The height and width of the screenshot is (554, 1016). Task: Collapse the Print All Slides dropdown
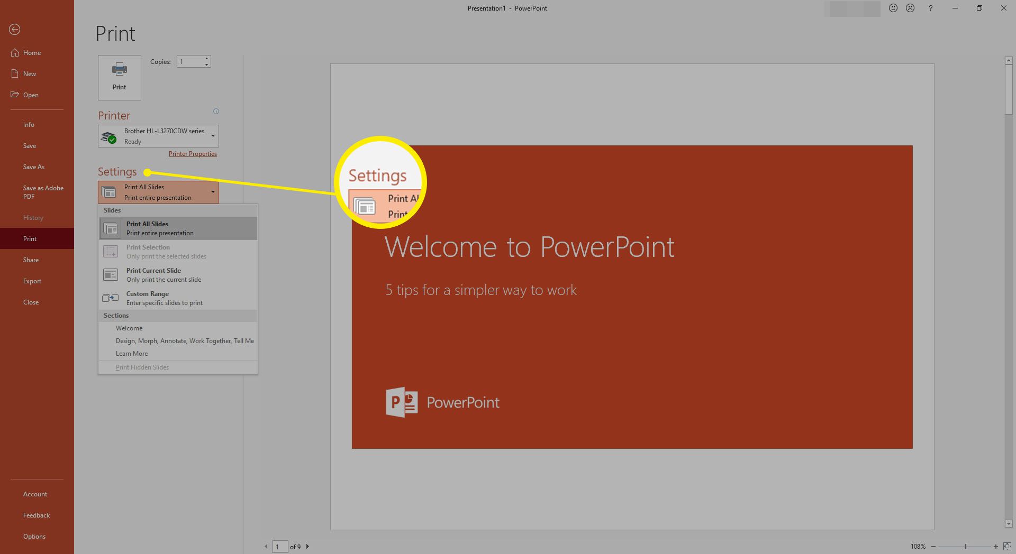[x=158, y=192]
